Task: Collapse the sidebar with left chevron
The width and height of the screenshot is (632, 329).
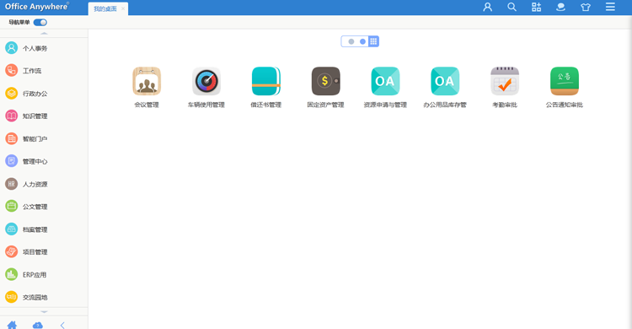Action: (62, 326)
